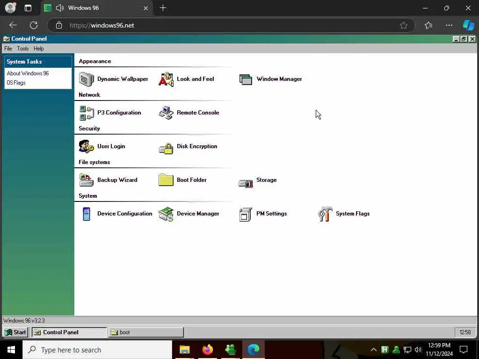The width and height of the screenshot is (479, 359).
Task: Open the browser tab actions menu
Action: click(x=28, y=8)
